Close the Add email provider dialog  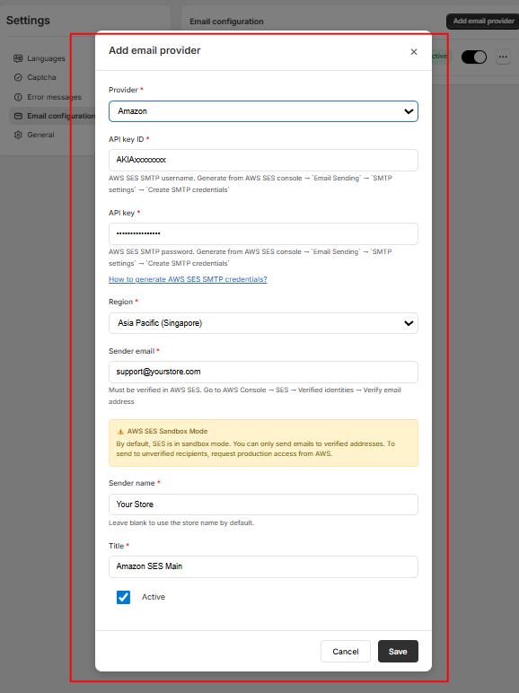coord(414,52)
